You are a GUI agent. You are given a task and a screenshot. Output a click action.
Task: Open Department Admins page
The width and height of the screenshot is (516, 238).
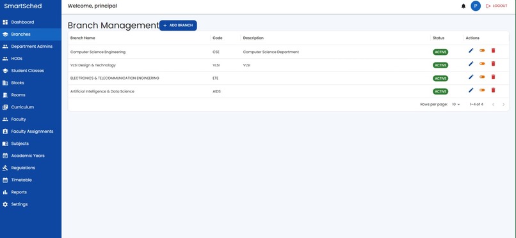(31, 47)
